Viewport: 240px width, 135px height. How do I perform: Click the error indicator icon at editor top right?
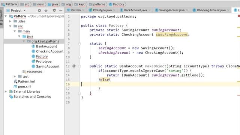(239, 16)
